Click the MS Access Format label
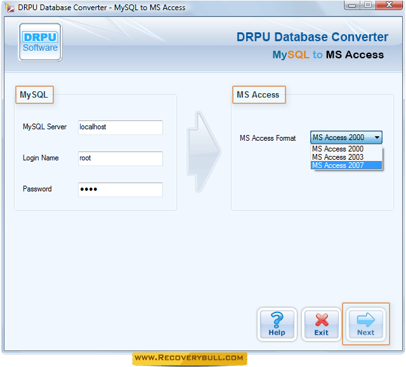Image resolution: width=406 pixels, height=367 pixels. point(268,138)
